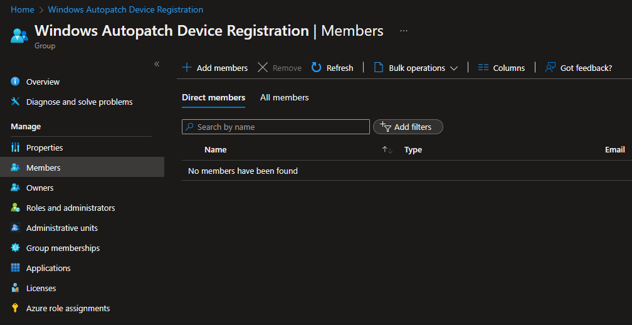This screenshot has height=325, width=632.
Task: Click the Columns button label
Action: pyautogui.click(x=509, y=68)
